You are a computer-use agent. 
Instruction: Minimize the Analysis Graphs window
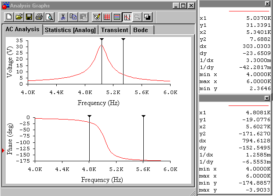click(x=176, y=6)
